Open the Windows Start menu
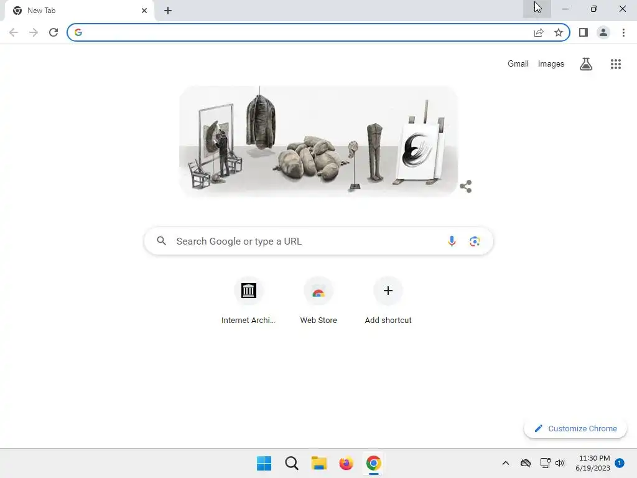Viewport: 637px width, 478px height. [264, 463]
